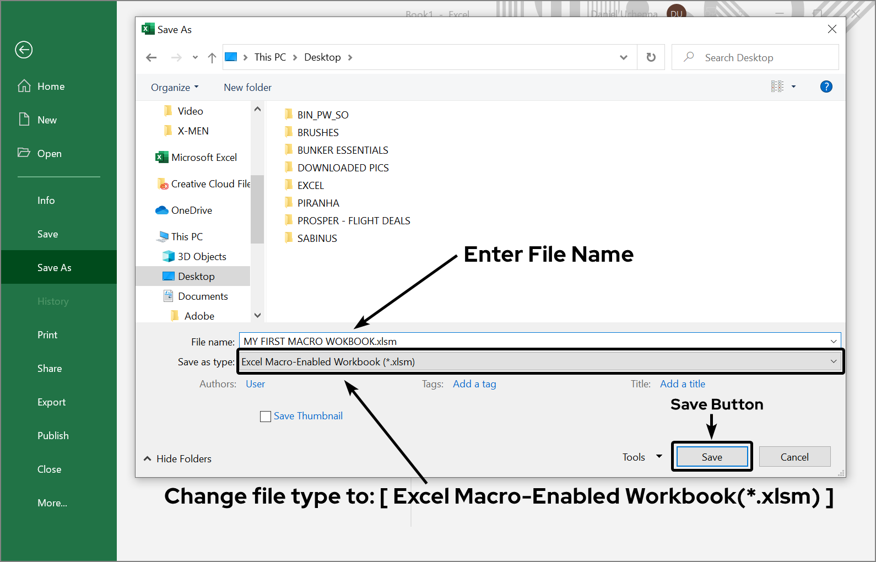Navigate back with the left arrow
Image resolution: width=876 pixels, height=562 pixels.
(x=152, y=58)
